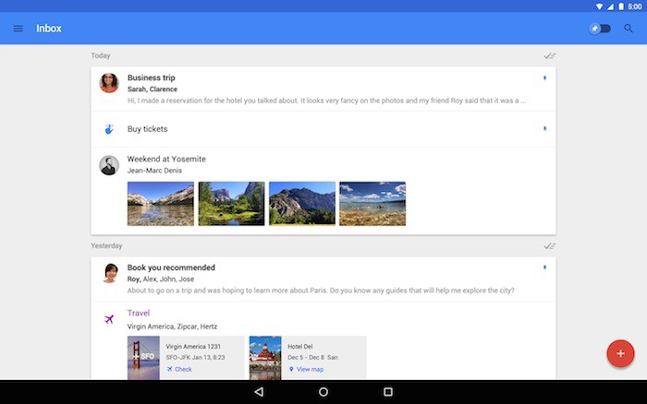Click the Sarah, Clarence sender names

(153, 89)
